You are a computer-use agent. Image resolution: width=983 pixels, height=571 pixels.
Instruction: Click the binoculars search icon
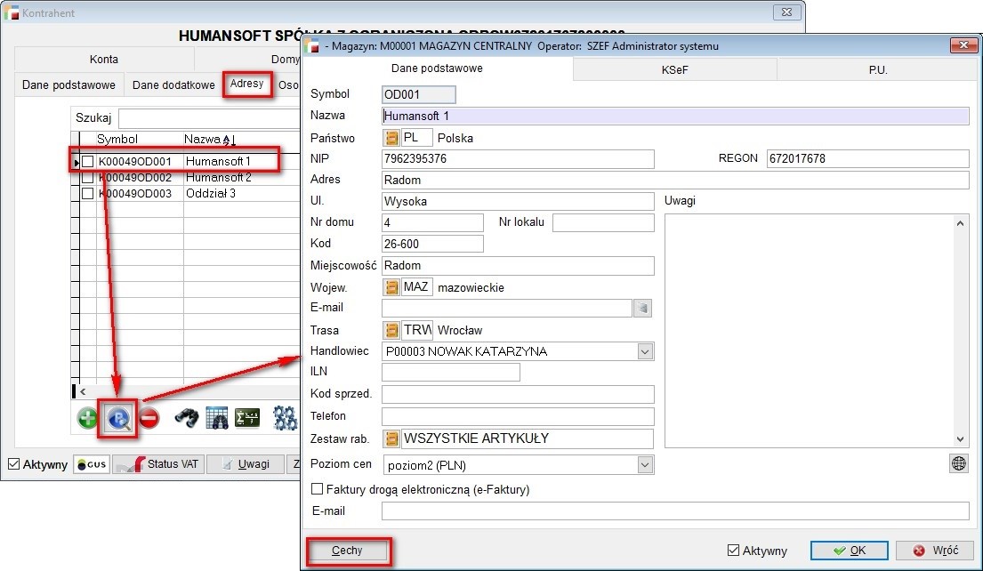pos(186,418)
